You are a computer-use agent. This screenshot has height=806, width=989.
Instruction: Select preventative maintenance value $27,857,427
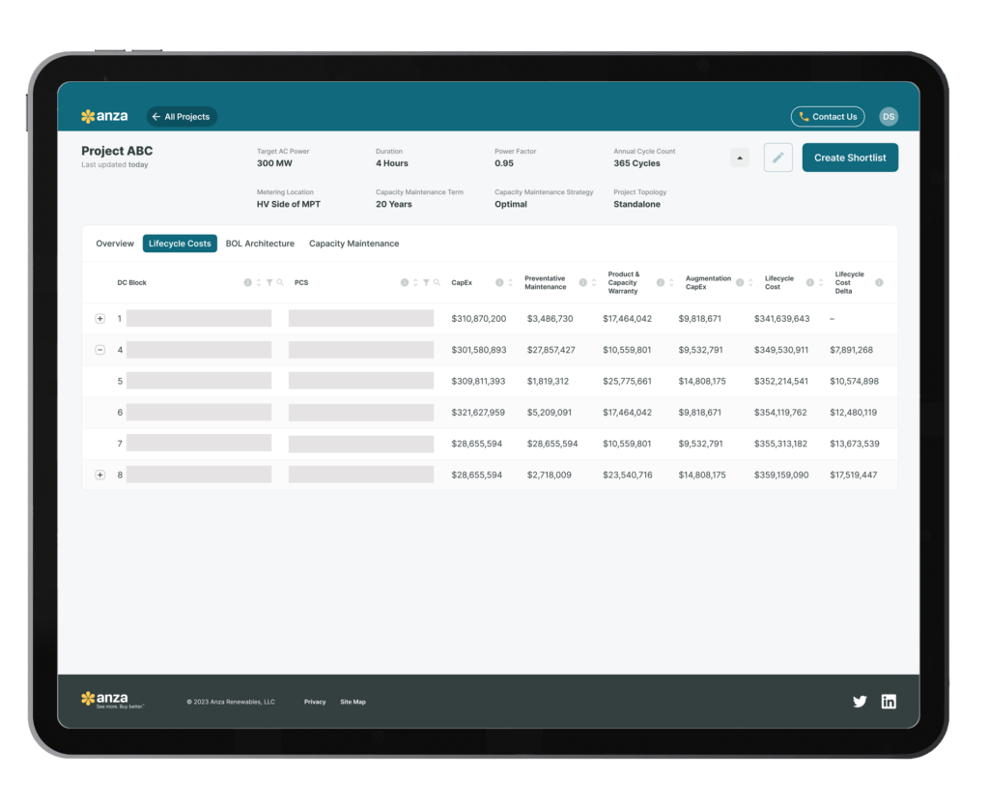551,350
